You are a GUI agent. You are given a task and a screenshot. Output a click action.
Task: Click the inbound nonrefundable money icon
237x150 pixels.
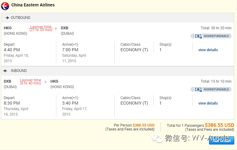point(199,89)
